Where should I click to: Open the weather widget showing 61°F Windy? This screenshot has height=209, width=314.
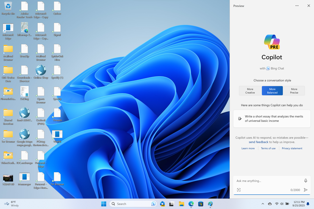coord(12,204)
